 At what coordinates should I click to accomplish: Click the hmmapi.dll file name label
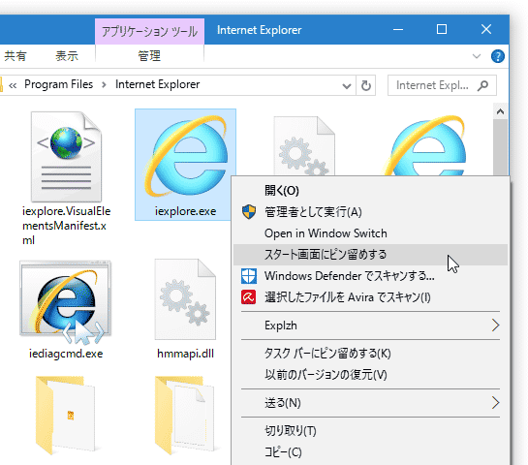(x=185, y=354)
